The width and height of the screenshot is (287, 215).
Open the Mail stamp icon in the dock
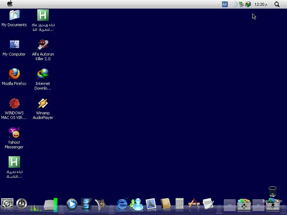(151, 204)
